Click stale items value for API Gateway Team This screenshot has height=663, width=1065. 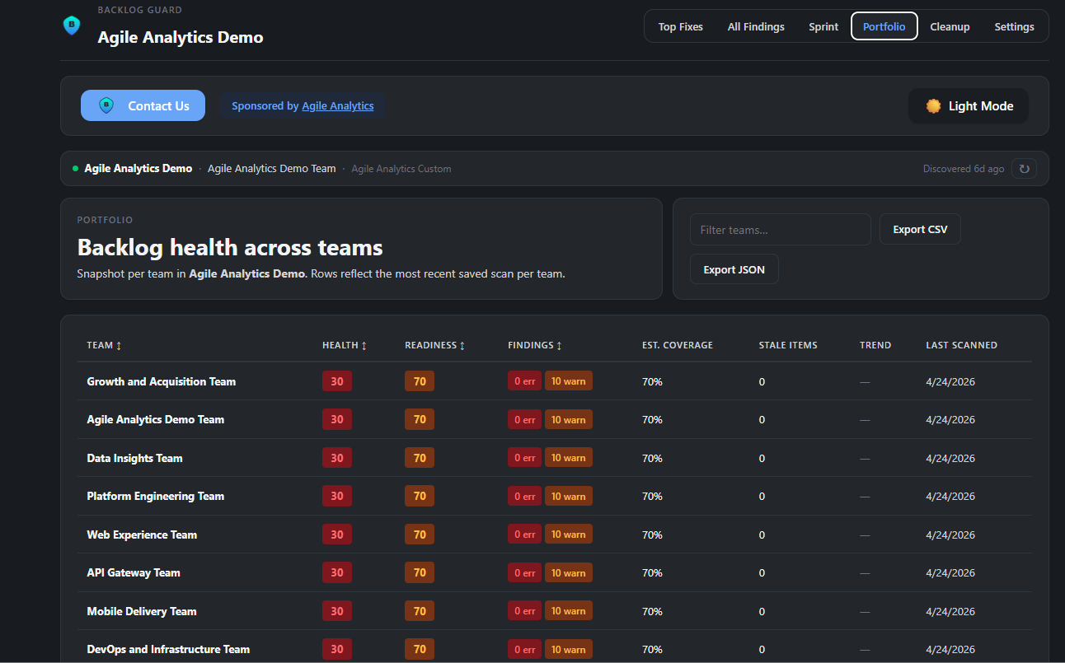click(x=762, y=572)
